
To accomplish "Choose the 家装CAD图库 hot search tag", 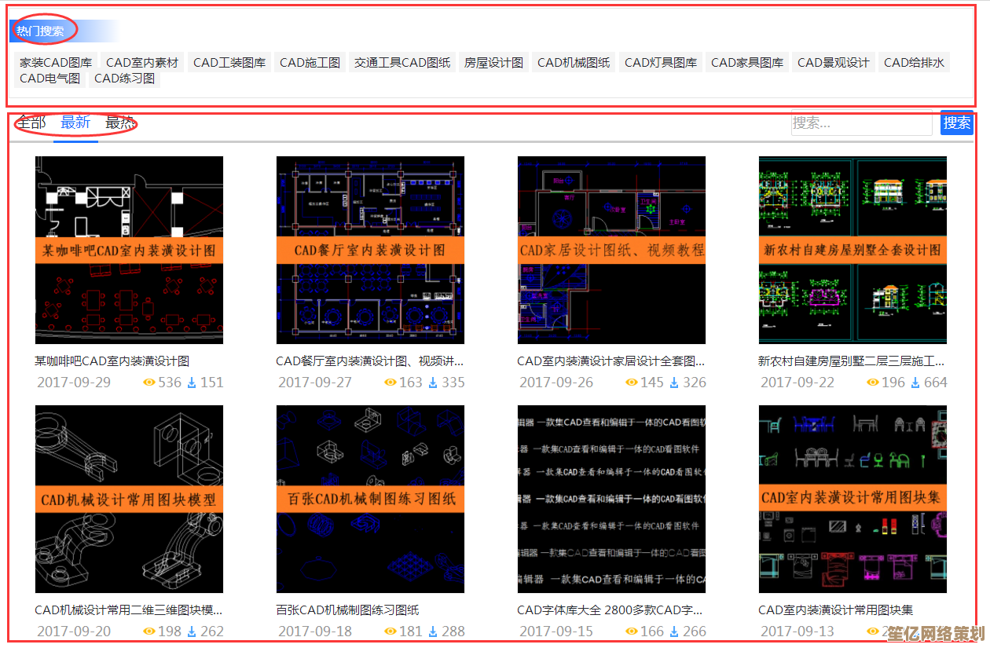I will tap(56, 63).
